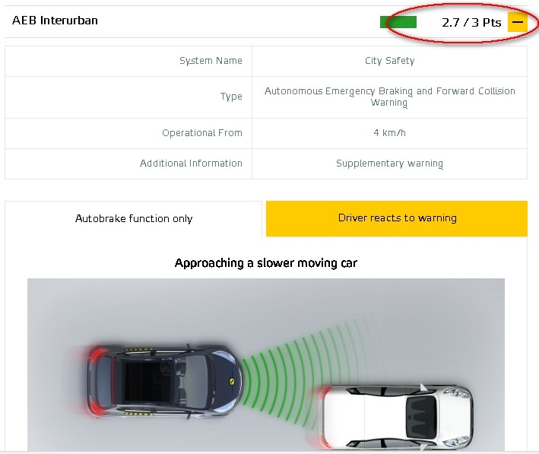Click the Additional Information row label
539x454 pixels.
point(191,164)
